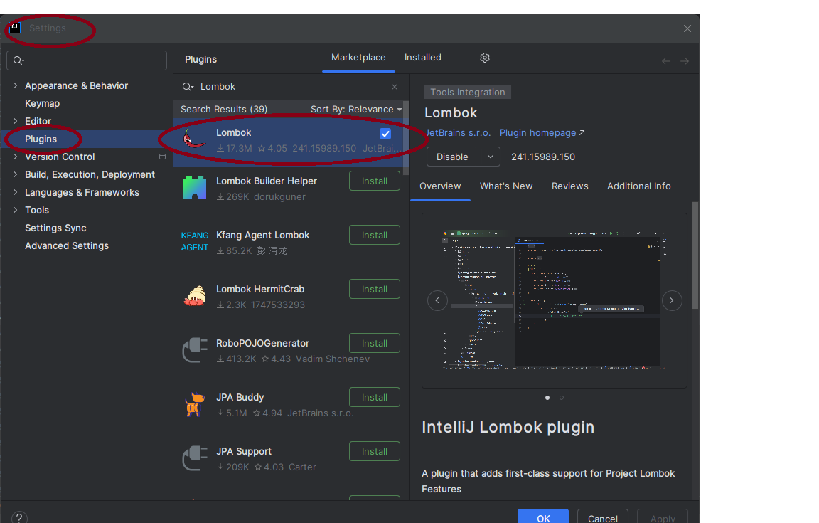Open the JetBrains s.r.o. vendor link
This screenshot has width=819, height=523.
458,133
